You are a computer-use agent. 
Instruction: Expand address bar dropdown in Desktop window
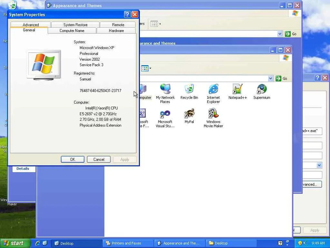[271, 78]
